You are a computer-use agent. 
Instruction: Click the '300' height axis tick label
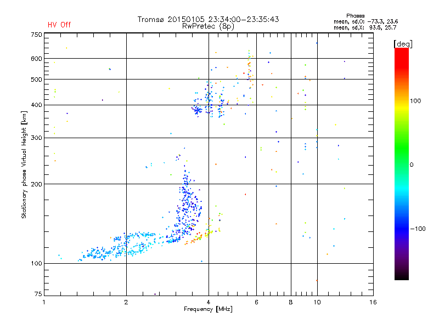coord(36,138)
